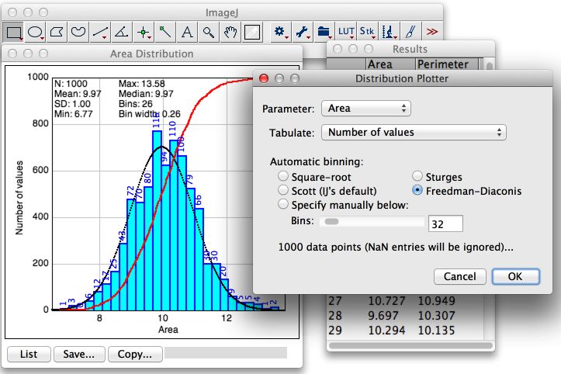
Task: Select the Oval selection tool
Action: pos(36,33)
